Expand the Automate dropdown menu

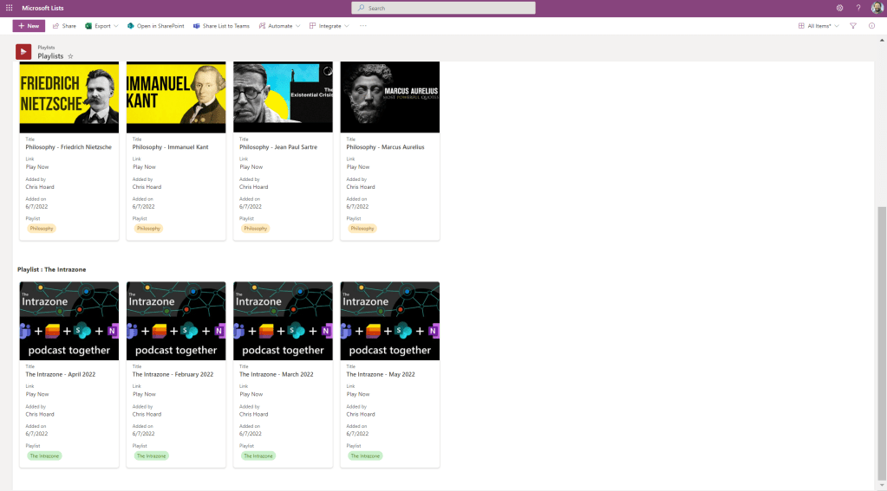(x=280, y=26)
